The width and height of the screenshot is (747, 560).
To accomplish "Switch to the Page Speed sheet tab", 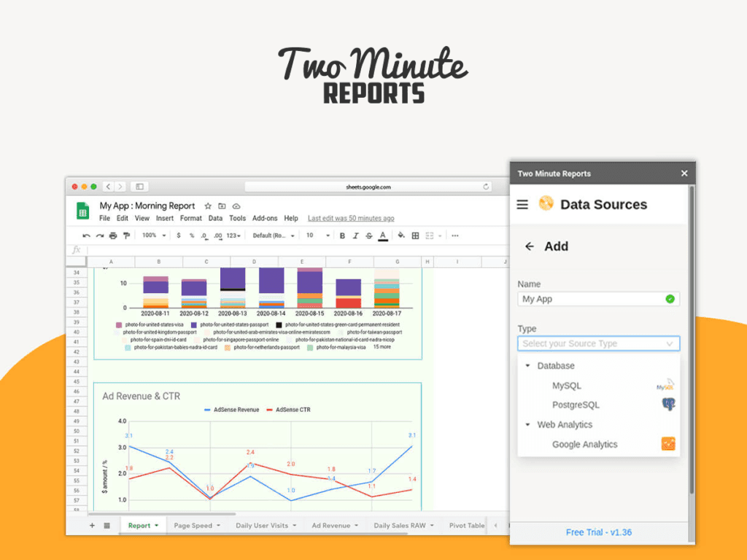I will [193, 526].
